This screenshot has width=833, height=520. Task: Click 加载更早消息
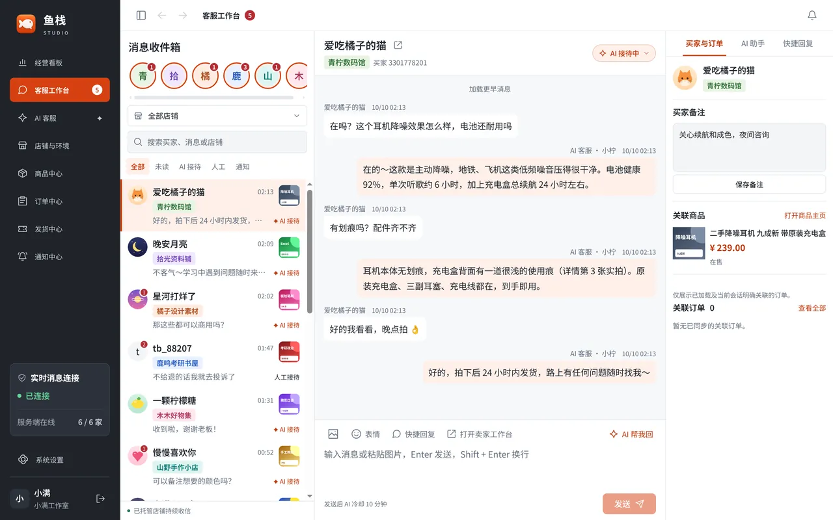coord(490,89)
